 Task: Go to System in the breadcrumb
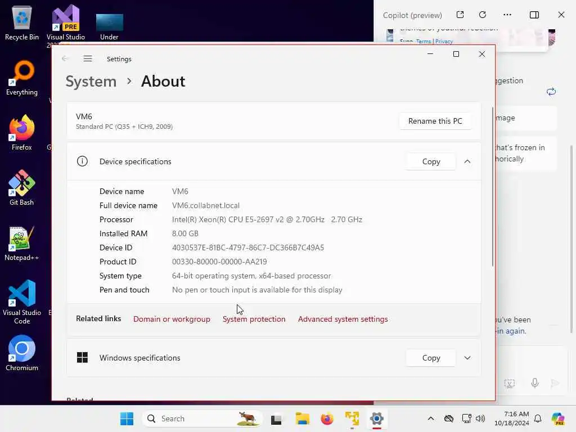point(91,81)
